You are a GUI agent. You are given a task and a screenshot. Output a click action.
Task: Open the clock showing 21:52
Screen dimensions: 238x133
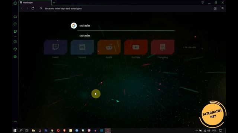click(x=214, y=130)
